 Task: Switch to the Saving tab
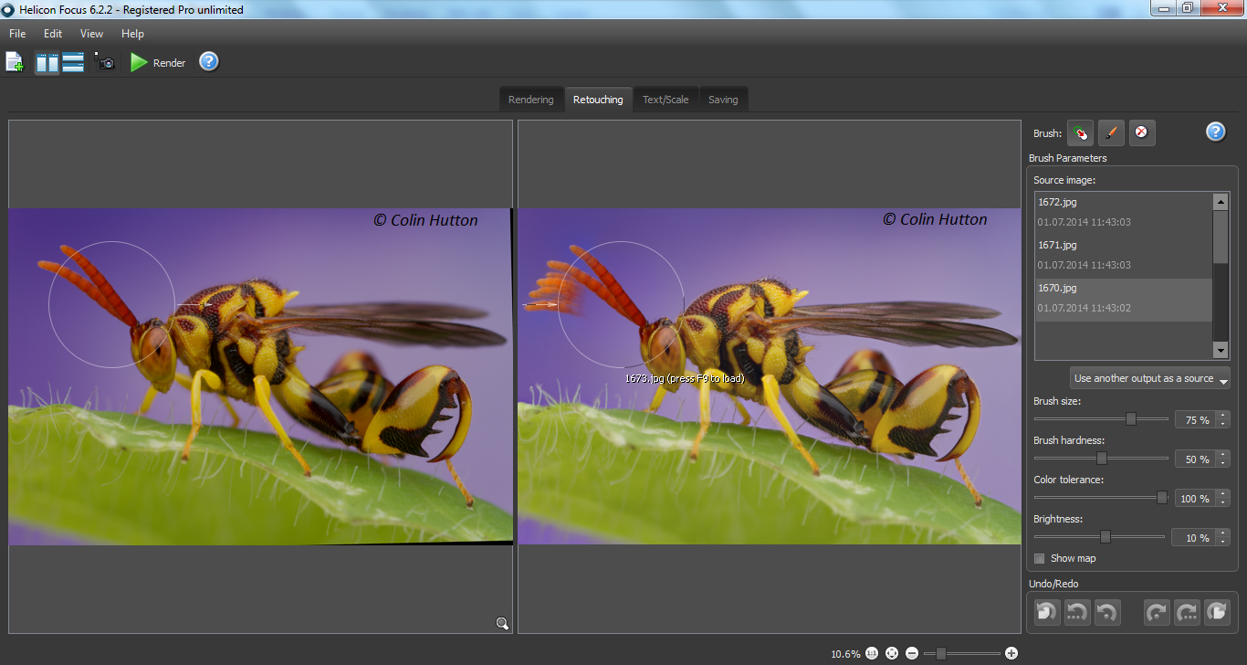(x=723, y=100)
